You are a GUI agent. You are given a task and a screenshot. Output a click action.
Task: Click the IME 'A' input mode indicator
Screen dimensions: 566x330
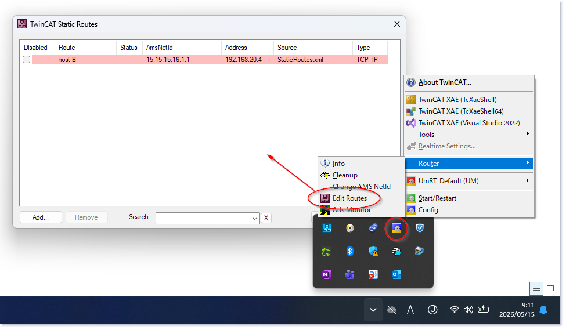tap(410, 310)
